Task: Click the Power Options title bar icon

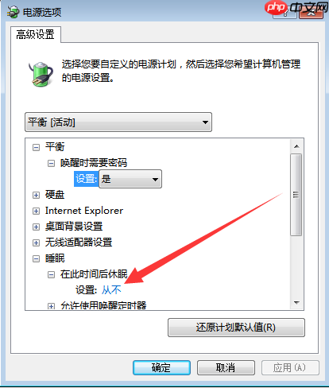Action: (x=13, y=12)
